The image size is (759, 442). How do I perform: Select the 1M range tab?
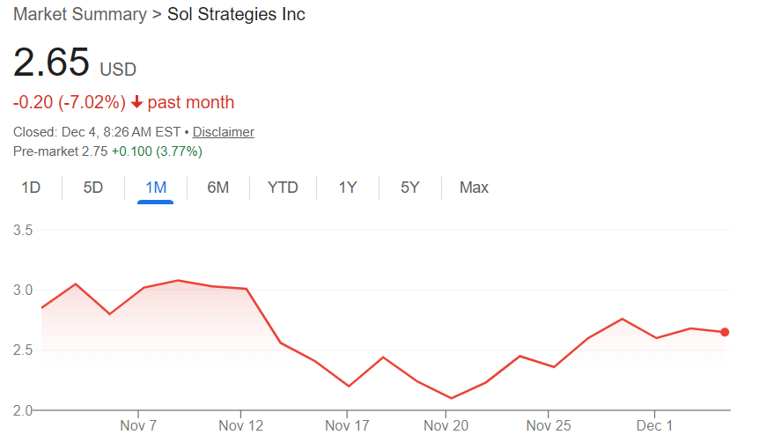click(x=156, y=188)
